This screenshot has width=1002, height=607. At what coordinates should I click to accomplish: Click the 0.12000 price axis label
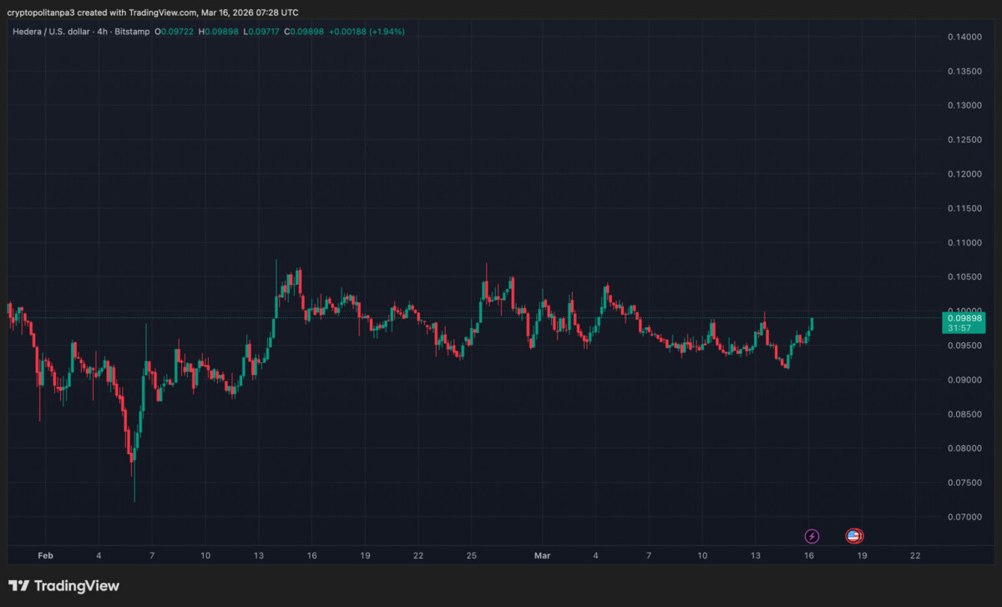pos(964,174)
